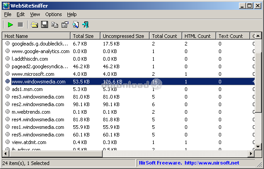This screenshot has width=264, height=169.
Task: Sort by the Total Count column header
Action: pyautogui.click(x=166, y=36)
